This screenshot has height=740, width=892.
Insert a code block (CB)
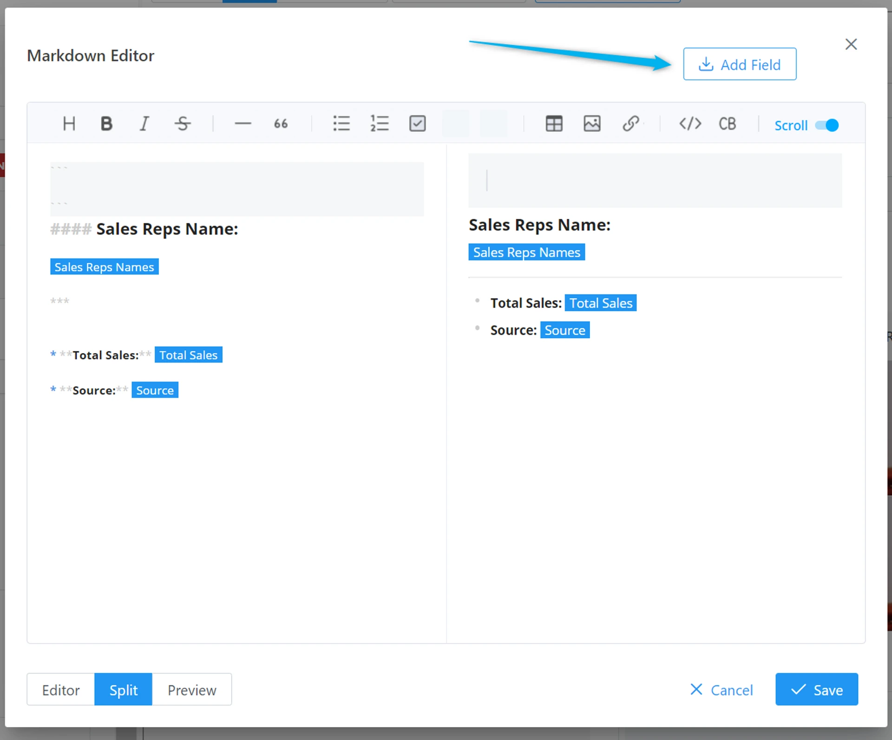pyautogui.click(x=727, y=124)
